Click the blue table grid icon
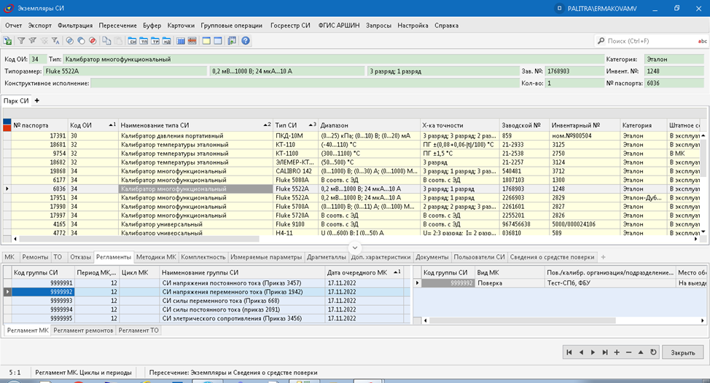 [x=181, y=41]
